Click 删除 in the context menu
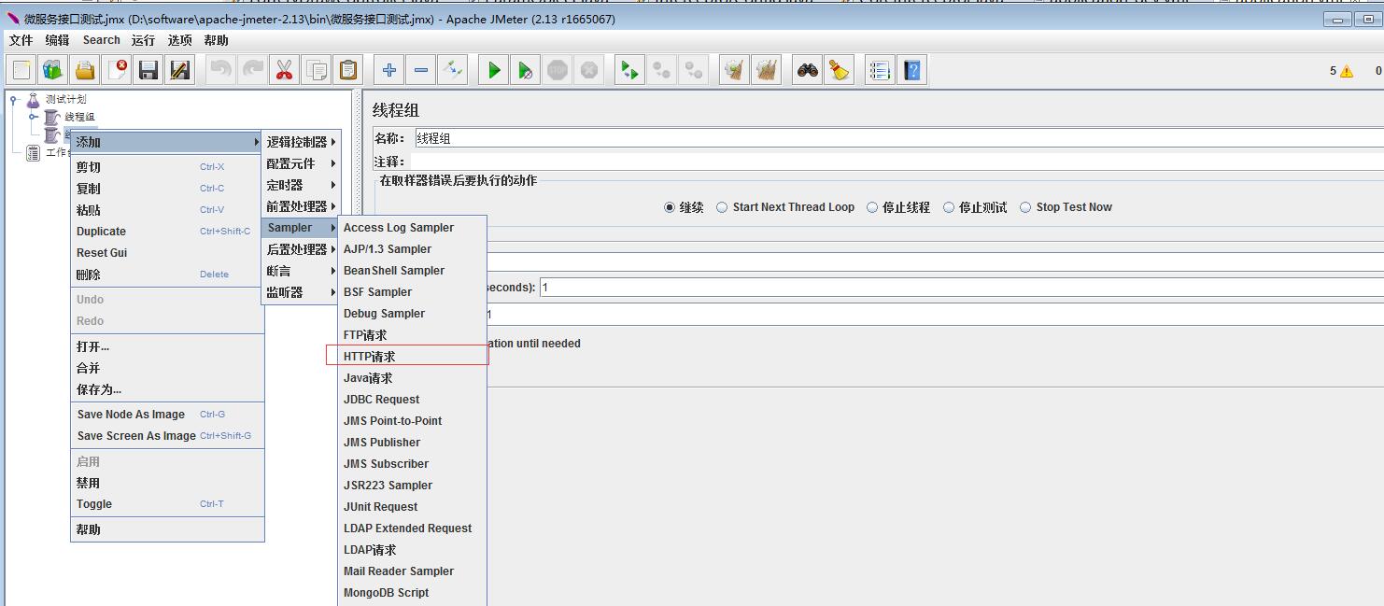 click(167, 275)
